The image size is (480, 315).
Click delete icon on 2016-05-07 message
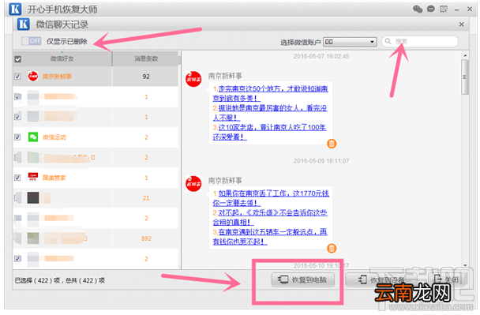click(x=332, y=144)
